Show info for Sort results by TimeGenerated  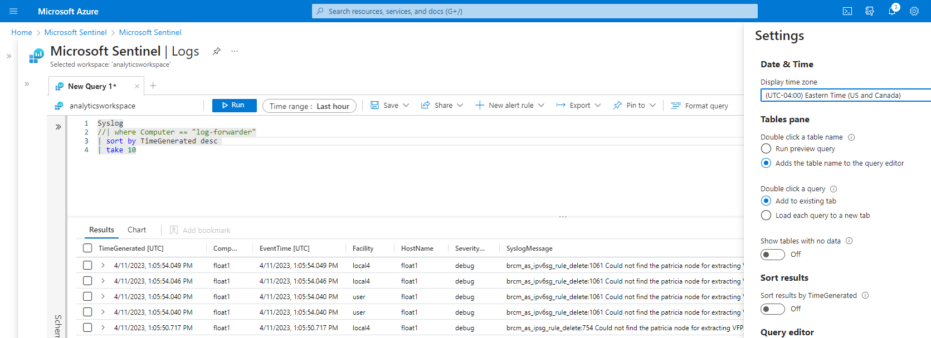click(x=865, y=296)
